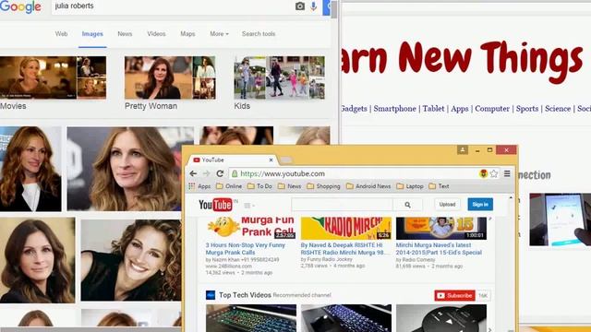
Task: Select the Images search tab
Action: pos(92,34)
